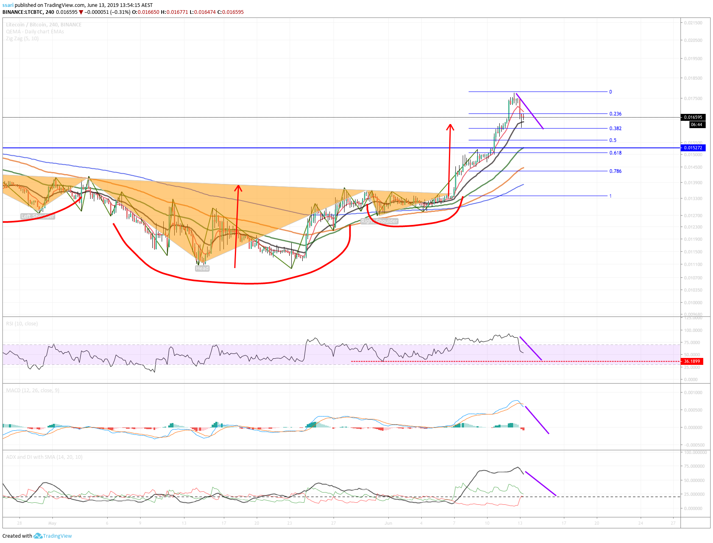713x543 pixels.
Task: Click the Left Shoulder pattern label
Action: coord(37,216)
